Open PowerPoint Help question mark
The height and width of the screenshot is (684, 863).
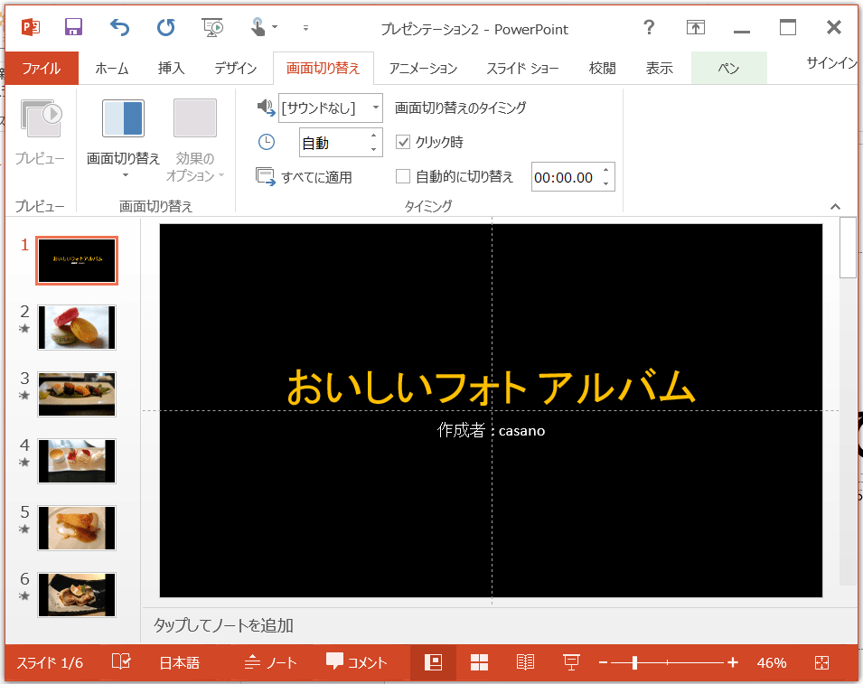pyautogui.click(x=648, y=27)
